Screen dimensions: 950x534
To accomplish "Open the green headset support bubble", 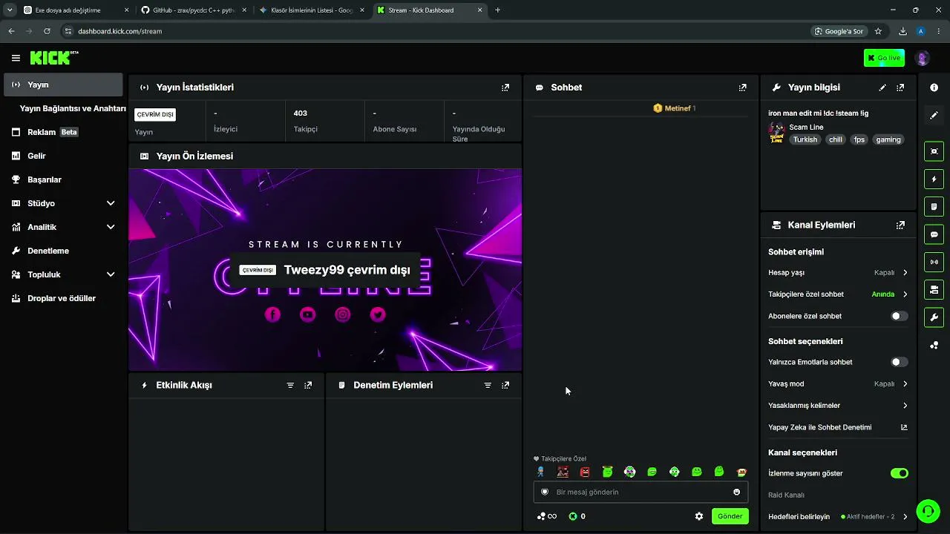I will coord(928,511).
